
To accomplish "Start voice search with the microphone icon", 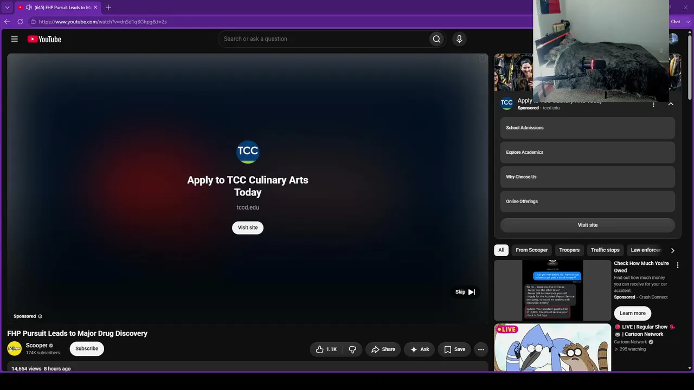I will pos(459,39).
